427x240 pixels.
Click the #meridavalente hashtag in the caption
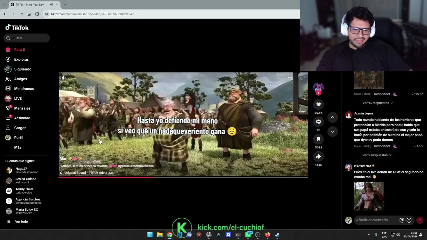(142, 166)
